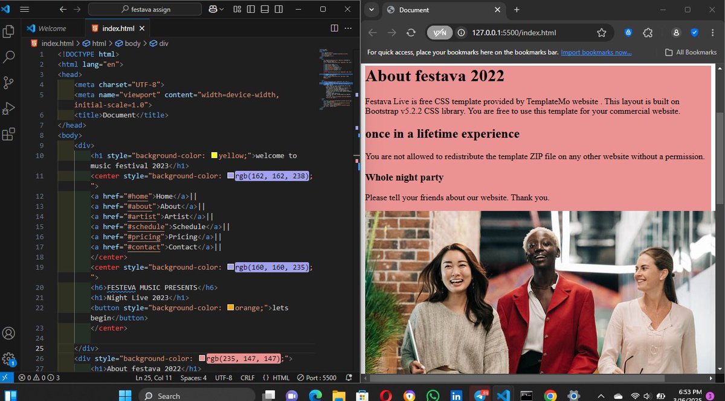
Task: Open the rgb(162, 162, 238) color swatch
Action: click(230, 176)
